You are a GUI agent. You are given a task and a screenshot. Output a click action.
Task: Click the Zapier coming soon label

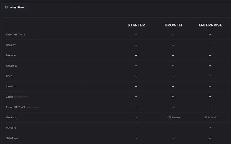pos(21,97)
